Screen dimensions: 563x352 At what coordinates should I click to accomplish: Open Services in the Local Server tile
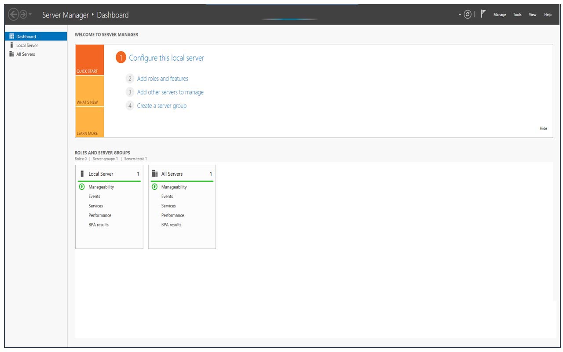pos(95,206)
